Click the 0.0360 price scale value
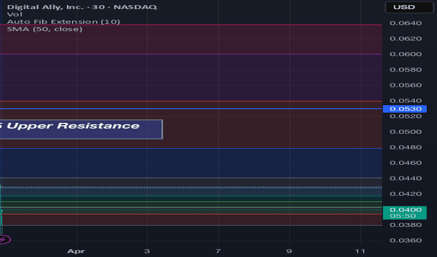437x257 pixels. (406, 240)
